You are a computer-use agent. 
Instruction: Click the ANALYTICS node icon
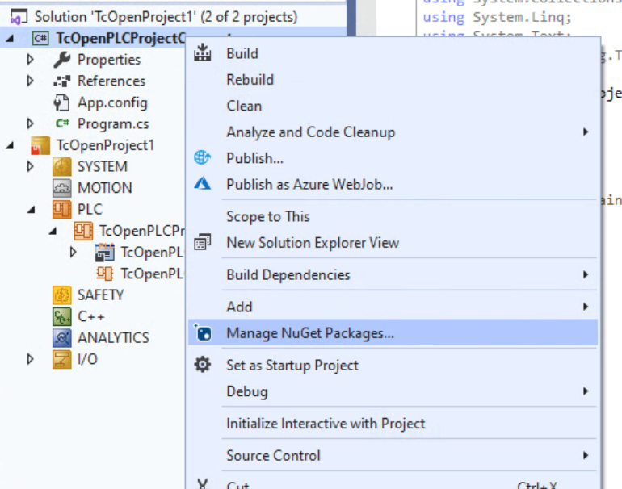62,337
